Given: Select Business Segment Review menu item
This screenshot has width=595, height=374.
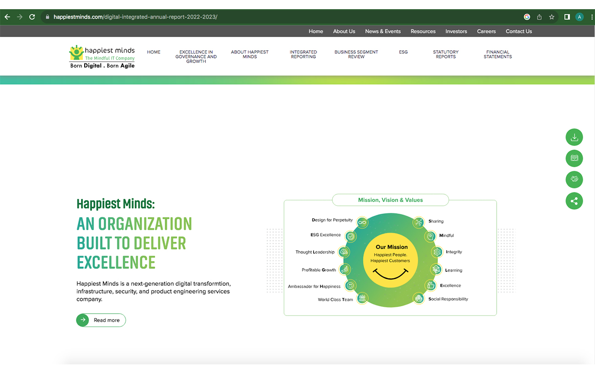Looking at the screenshot, I should coord(356,54).
